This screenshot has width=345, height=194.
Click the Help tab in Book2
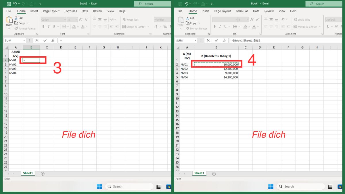pos(122,11)
